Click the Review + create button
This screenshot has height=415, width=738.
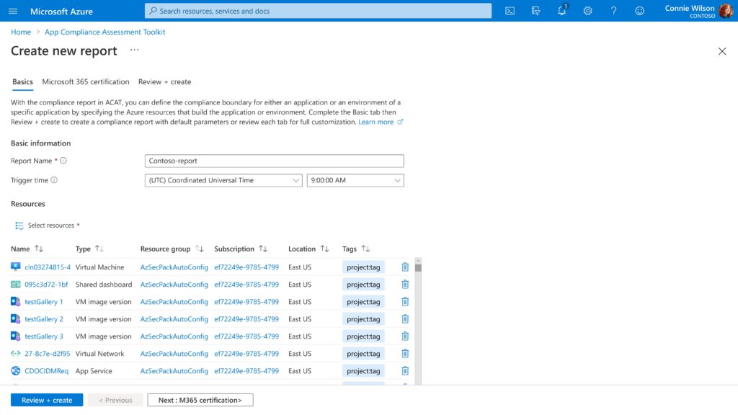(46, 399)
